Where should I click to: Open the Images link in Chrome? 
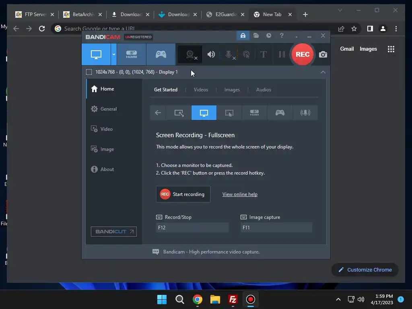coord(368,49)
